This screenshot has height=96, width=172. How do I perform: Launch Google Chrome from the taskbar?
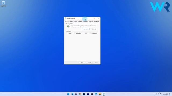(80, 94)
